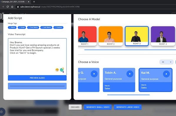Click the browser address bar URL
Image resolution: width=176 pixels, height=116 pixels.
50,7
